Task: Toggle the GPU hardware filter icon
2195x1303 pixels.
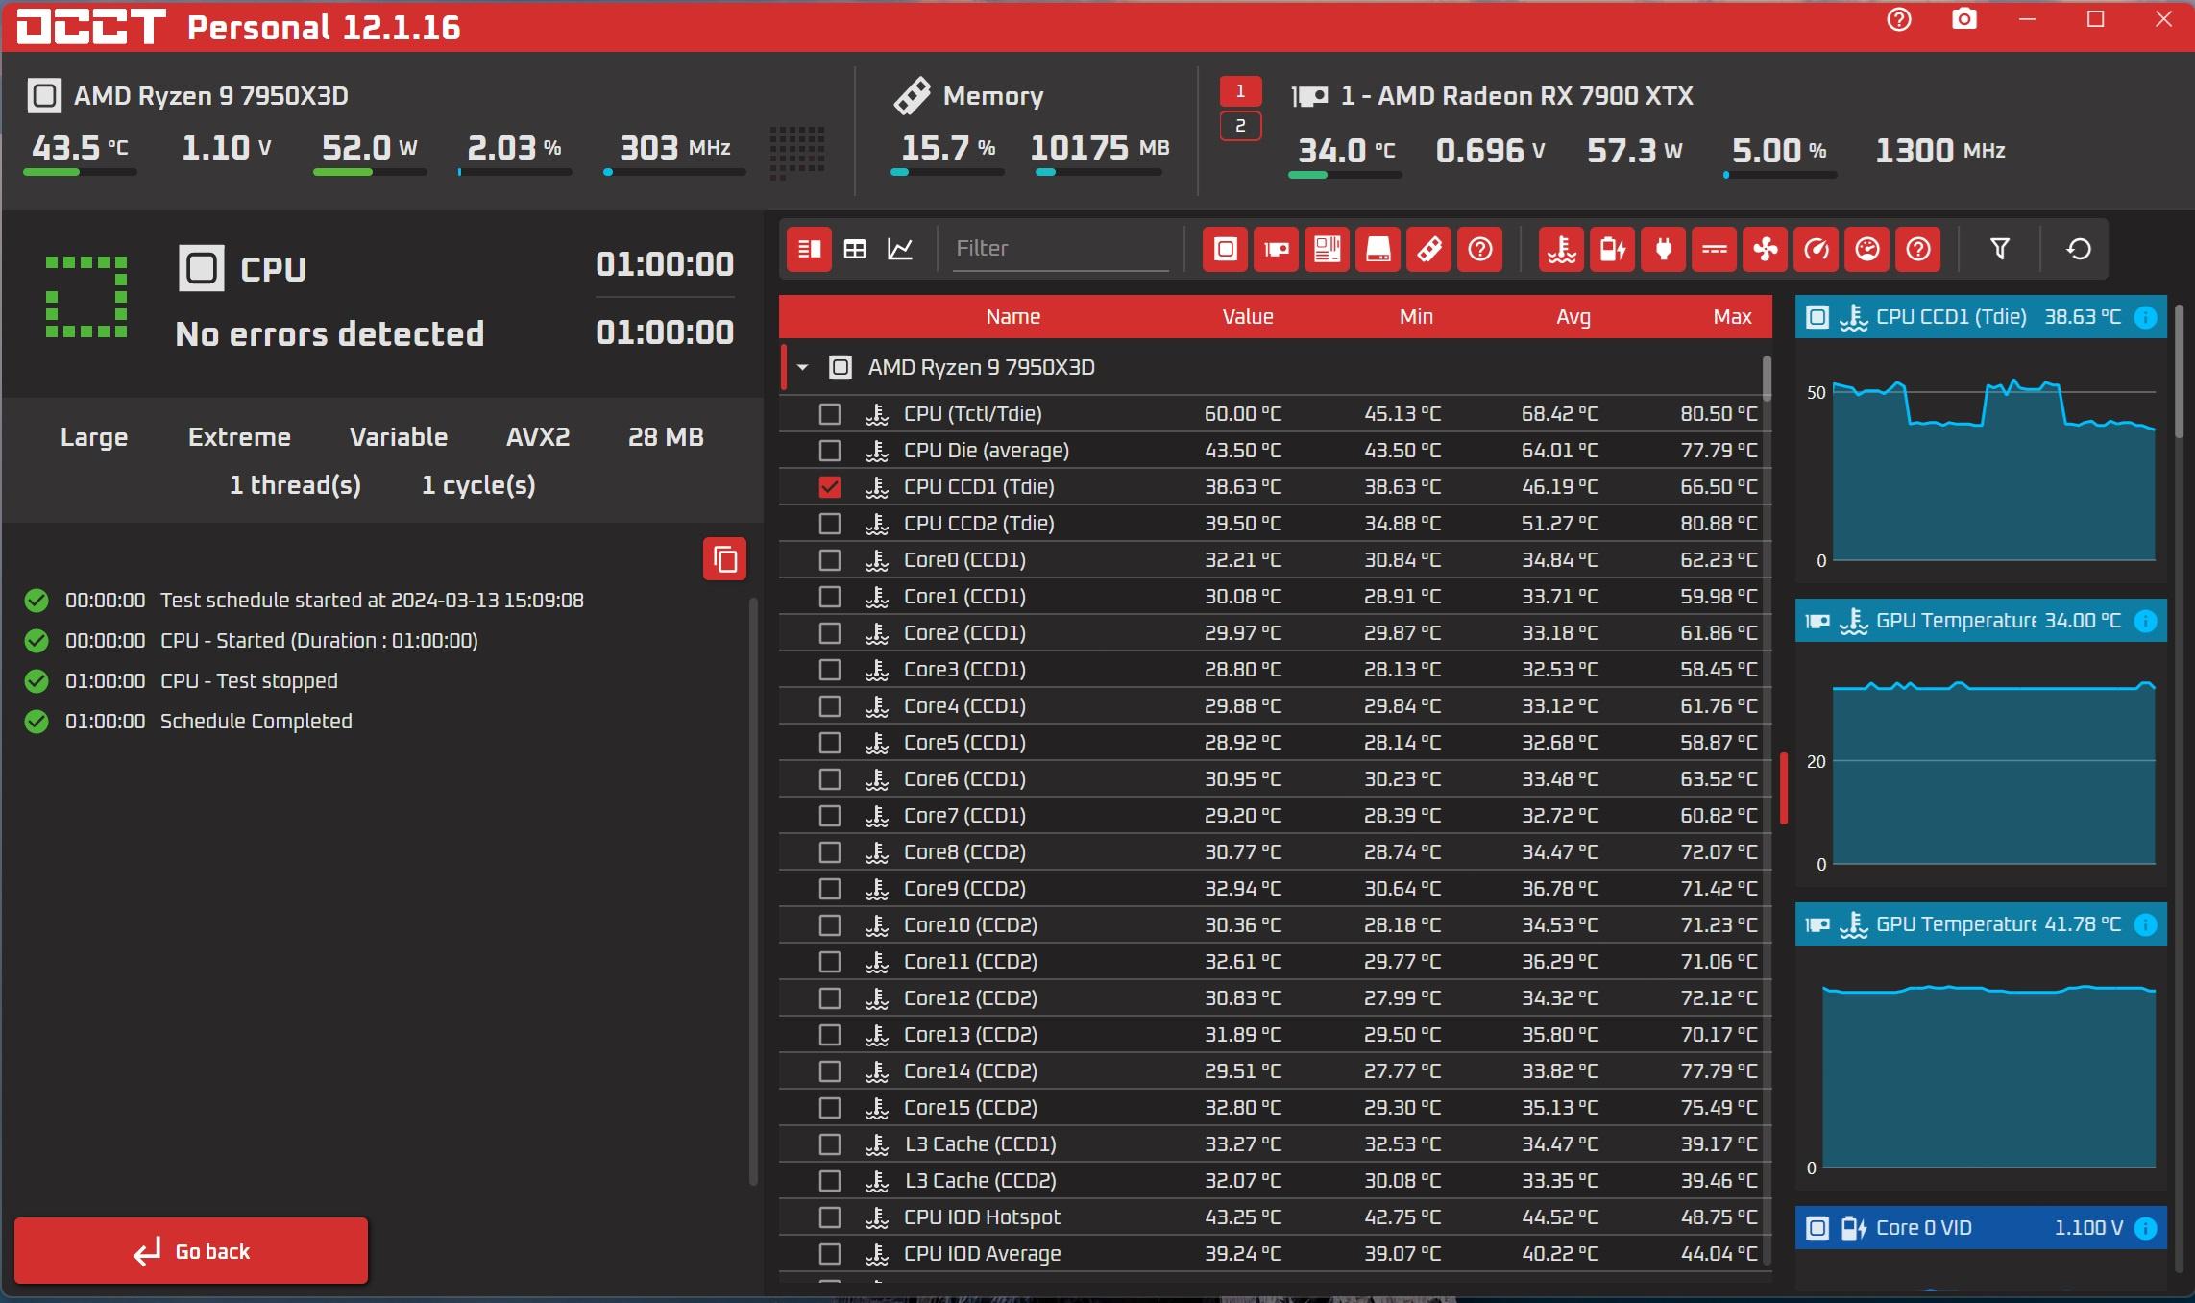Action: 1276,250
